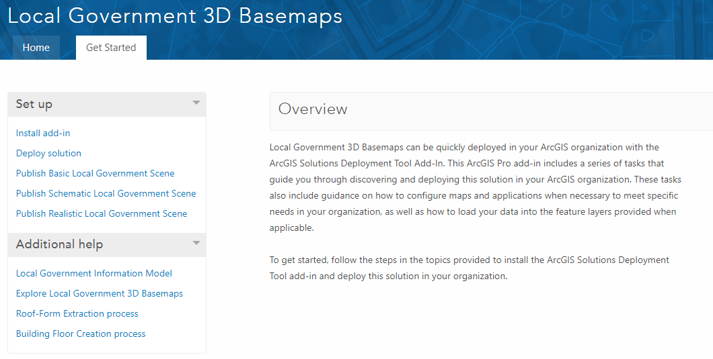The width and height of the screenshot is (713, 359).
Task: Collapse the Additional help section arrow
Action: (196, 243)
